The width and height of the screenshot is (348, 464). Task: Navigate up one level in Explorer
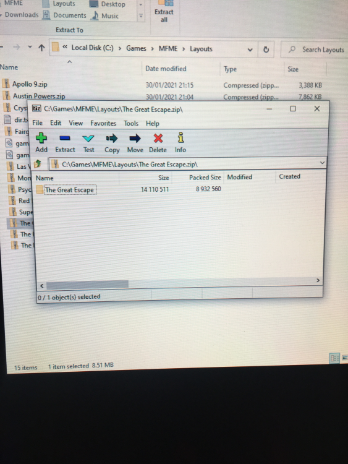click(41, 48)
